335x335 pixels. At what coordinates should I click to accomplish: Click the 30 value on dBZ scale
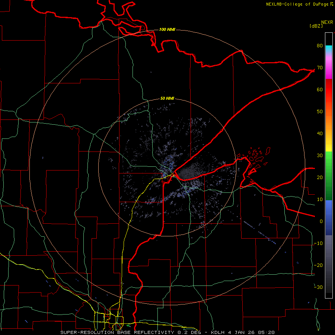tap(320, 156)
